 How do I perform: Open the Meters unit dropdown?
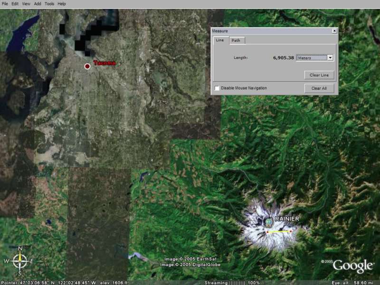click(315, 57)
